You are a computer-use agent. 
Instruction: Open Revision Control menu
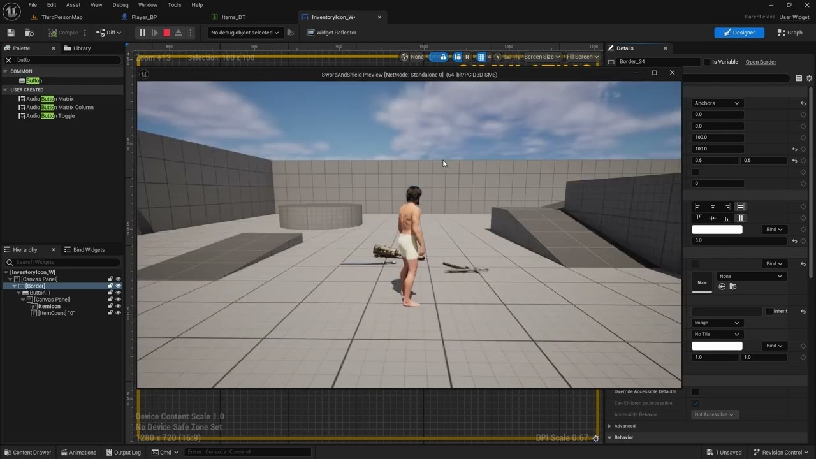click(x=781, y=453)
